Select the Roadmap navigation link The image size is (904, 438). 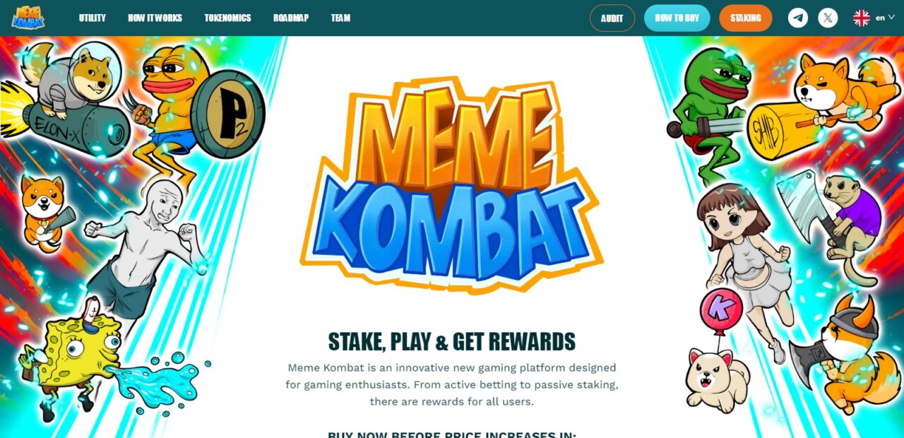[x=291, y=18]
